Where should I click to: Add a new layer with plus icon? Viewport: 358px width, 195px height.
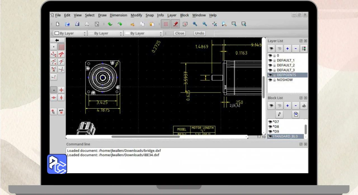(287, 49)
